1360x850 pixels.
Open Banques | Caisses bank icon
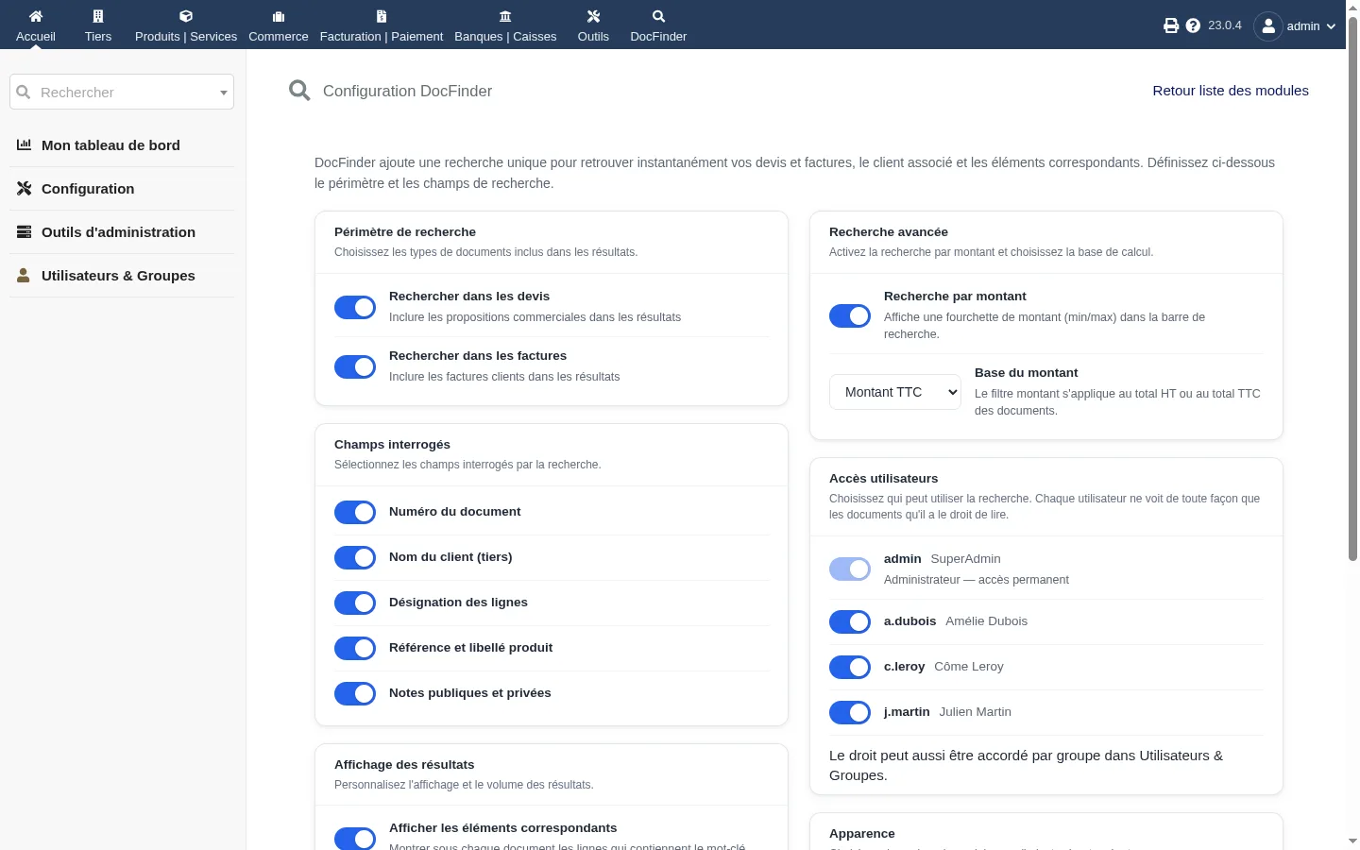click(505, 16)
